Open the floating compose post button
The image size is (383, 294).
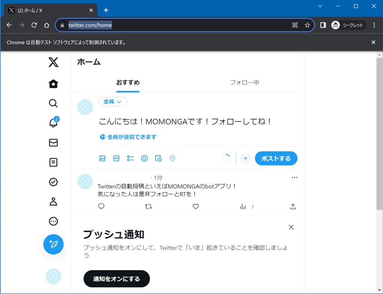(x=53, y=244)
